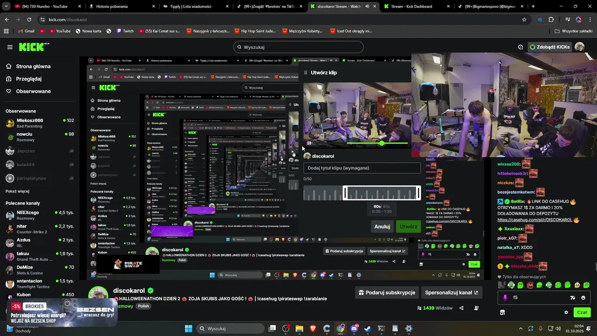Click the KICK logo on the main page
Screen dimensions: 597x336
34,47
